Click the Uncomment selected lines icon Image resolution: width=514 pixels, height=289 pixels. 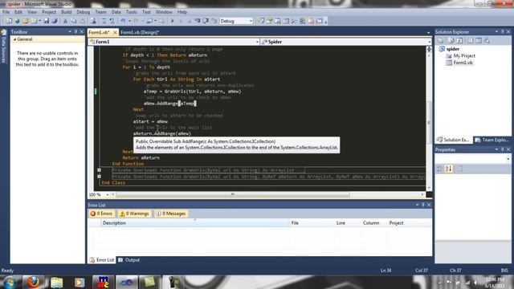(112, 21)
